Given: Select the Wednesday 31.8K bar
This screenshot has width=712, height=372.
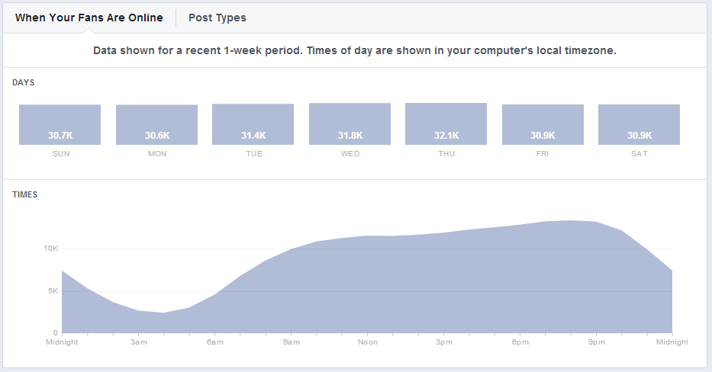Looking at the screenshot, I should point(350,124).
